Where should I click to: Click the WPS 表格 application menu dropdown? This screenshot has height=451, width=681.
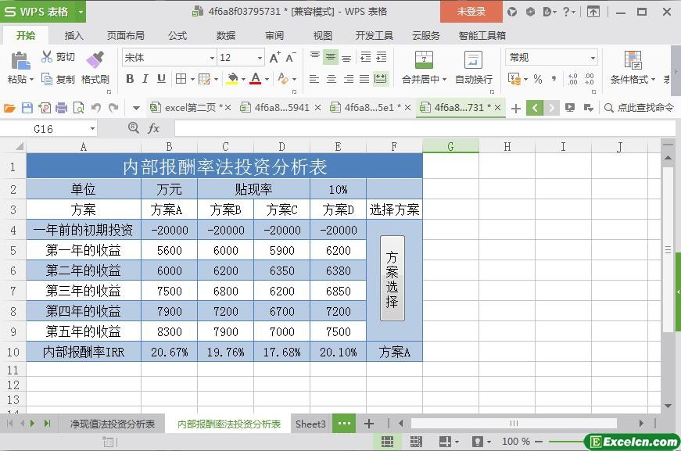tap(81, 12)
